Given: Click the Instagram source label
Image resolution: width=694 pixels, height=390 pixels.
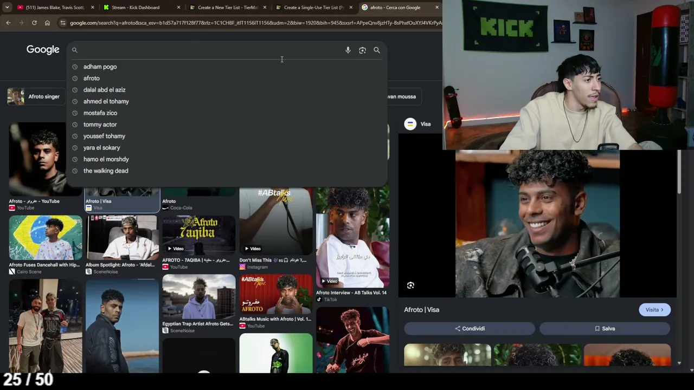Looking at the screenshot, I should click(257, 267).
